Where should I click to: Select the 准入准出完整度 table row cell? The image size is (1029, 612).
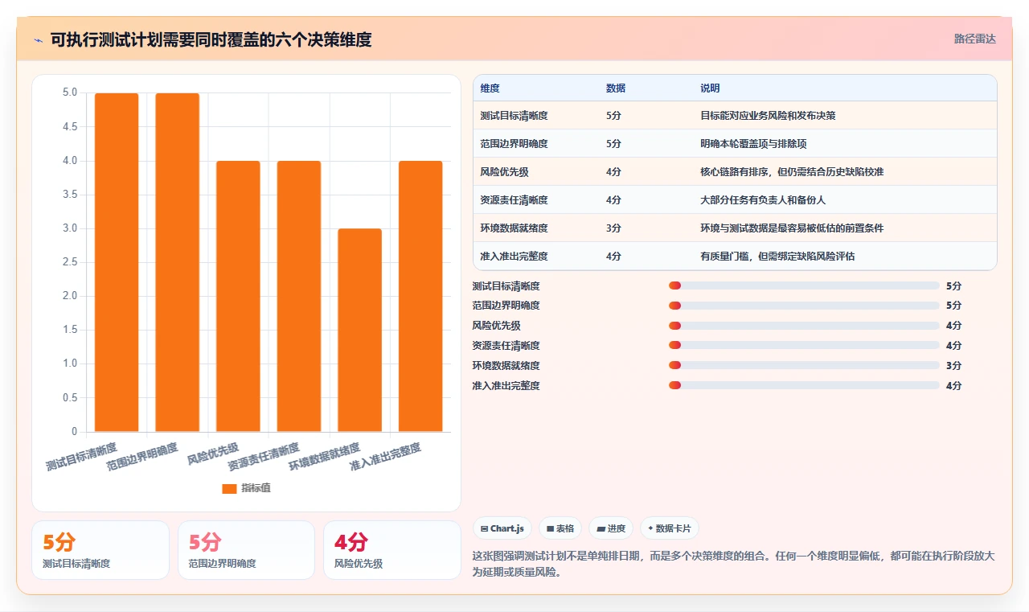pyautogui.click(x=514, y=257)
